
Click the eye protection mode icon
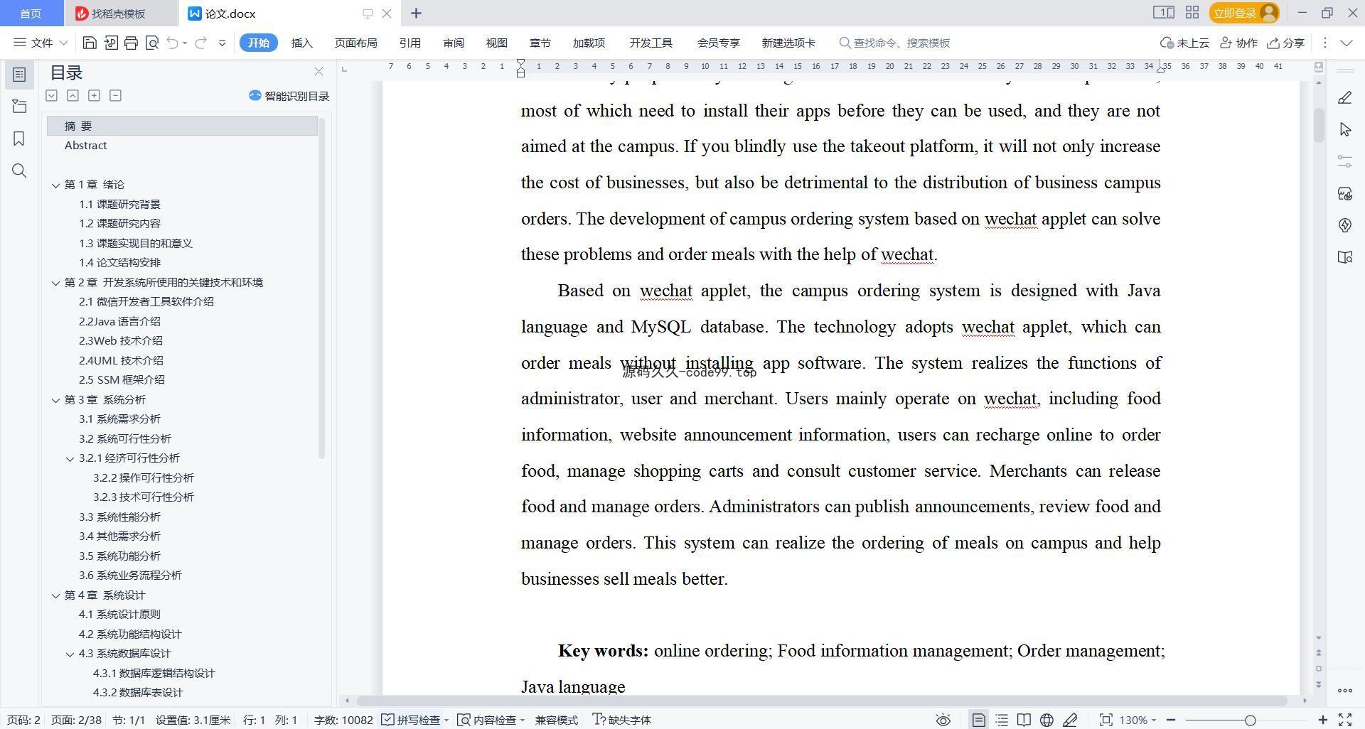tap(943, 720)
